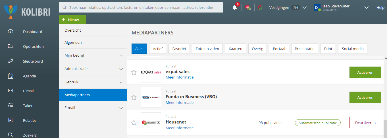Select the Presentatie filter tab
This screenshot has width=387, height=138.
[x=305, y=49]
